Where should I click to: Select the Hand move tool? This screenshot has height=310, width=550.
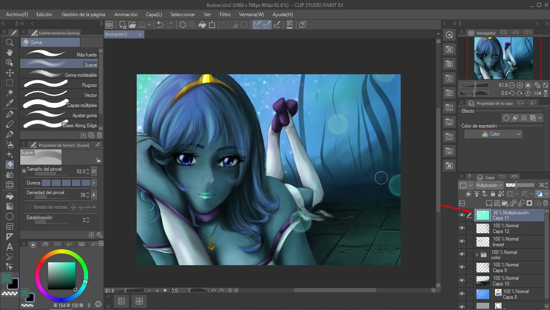(x=10, y=52)
